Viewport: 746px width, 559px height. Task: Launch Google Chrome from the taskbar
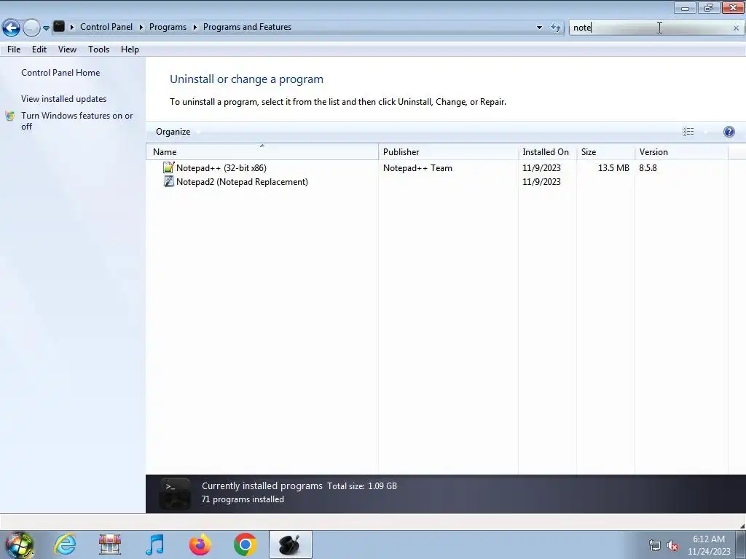point(245,544)
